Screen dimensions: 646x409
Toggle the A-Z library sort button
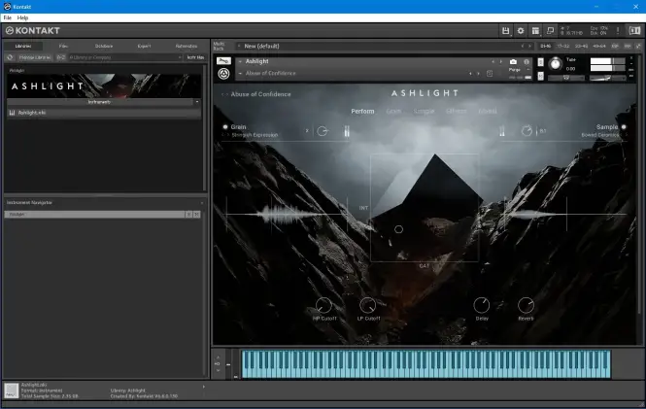[x=61, y=57]
